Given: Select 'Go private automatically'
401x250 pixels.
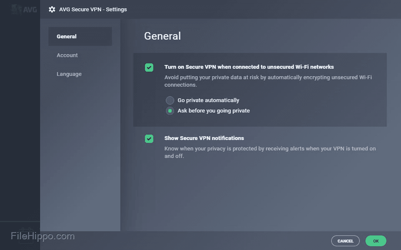Looking at the screenshot, I should click(x=170, y=100).
